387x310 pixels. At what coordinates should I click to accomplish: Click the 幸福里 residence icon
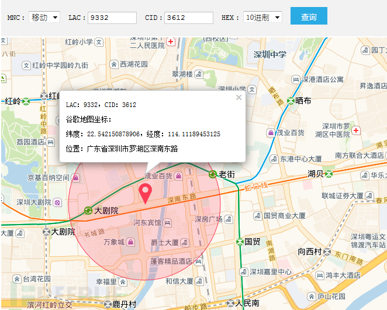[123, 281]
